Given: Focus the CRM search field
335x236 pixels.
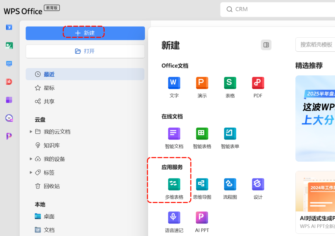Looking at the screenshot, I should pyautogui.click(x=278, y=9).
